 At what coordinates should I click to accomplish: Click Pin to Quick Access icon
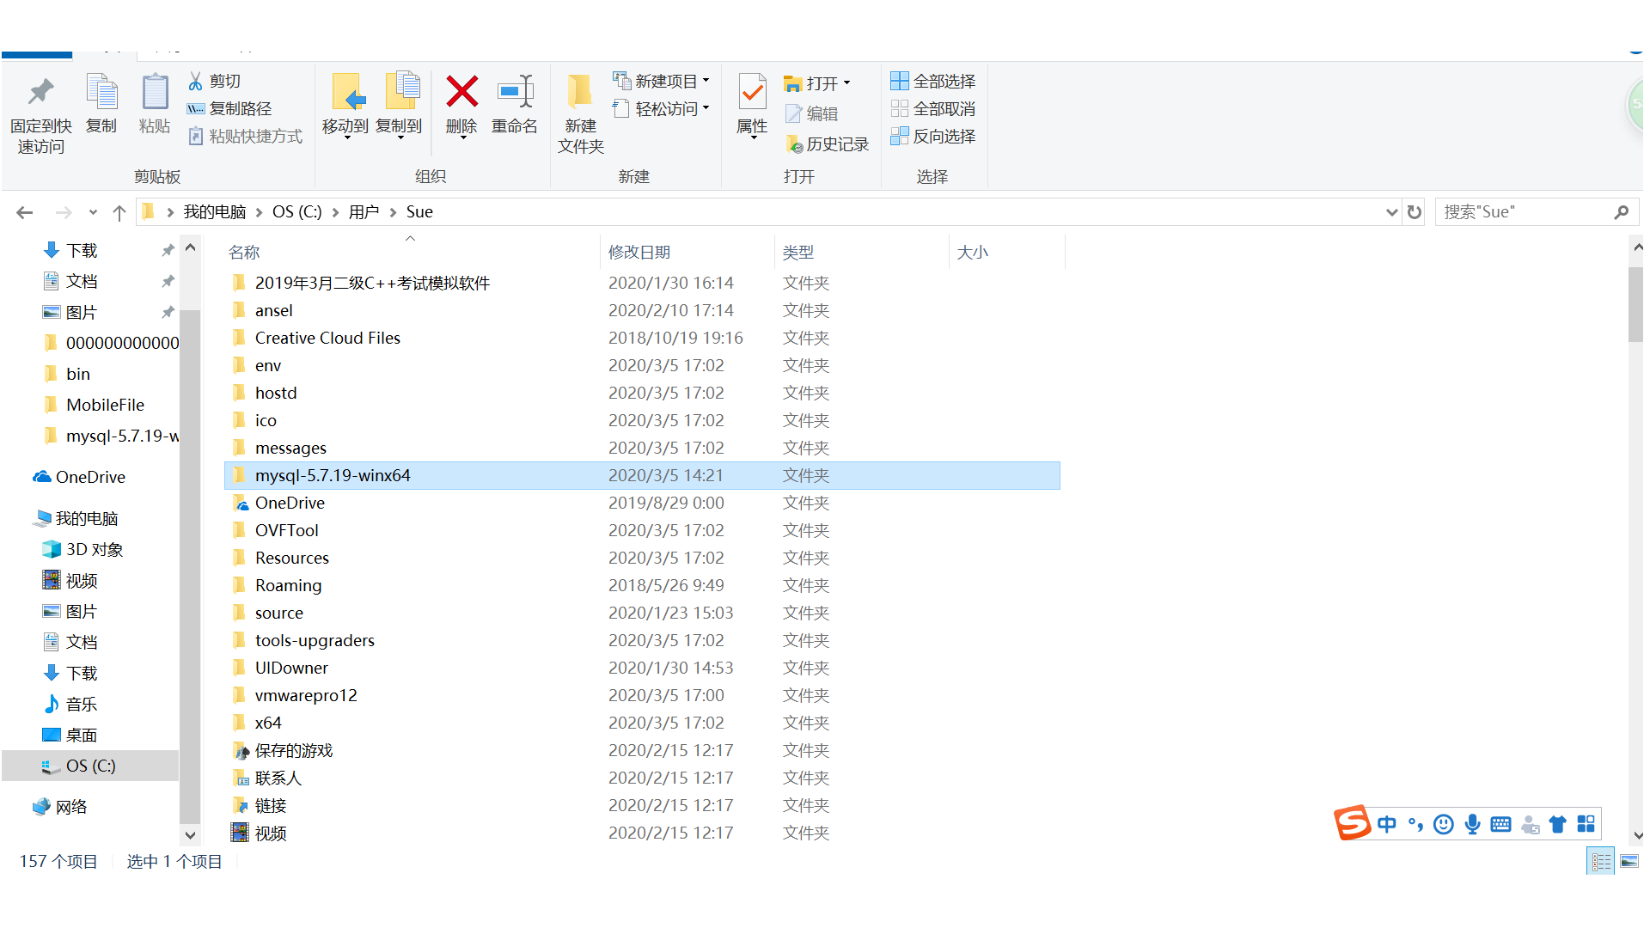click(40, 92)
